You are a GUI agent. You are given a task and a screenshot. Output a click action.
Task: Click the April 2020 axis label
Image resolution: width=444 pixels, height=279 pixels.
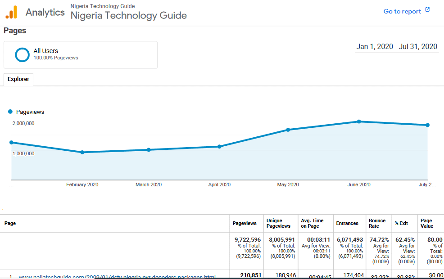219,184
